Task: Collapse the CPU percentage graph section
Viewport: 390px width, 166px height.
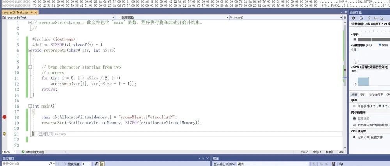Action: 352,67
